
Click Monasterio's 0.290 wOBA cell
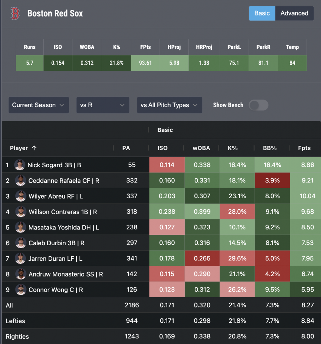pyautogui.click(x=202, y=274)
